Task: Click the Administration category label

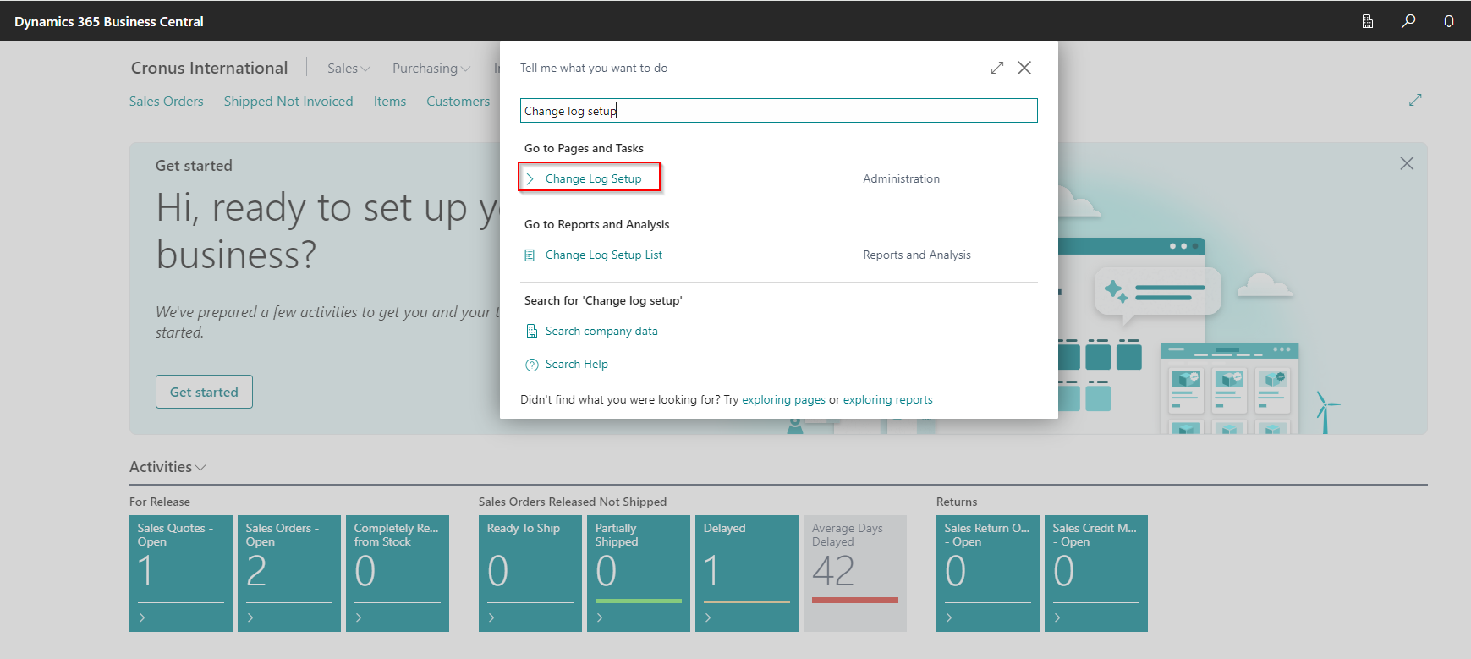Action: click(901, 178)
